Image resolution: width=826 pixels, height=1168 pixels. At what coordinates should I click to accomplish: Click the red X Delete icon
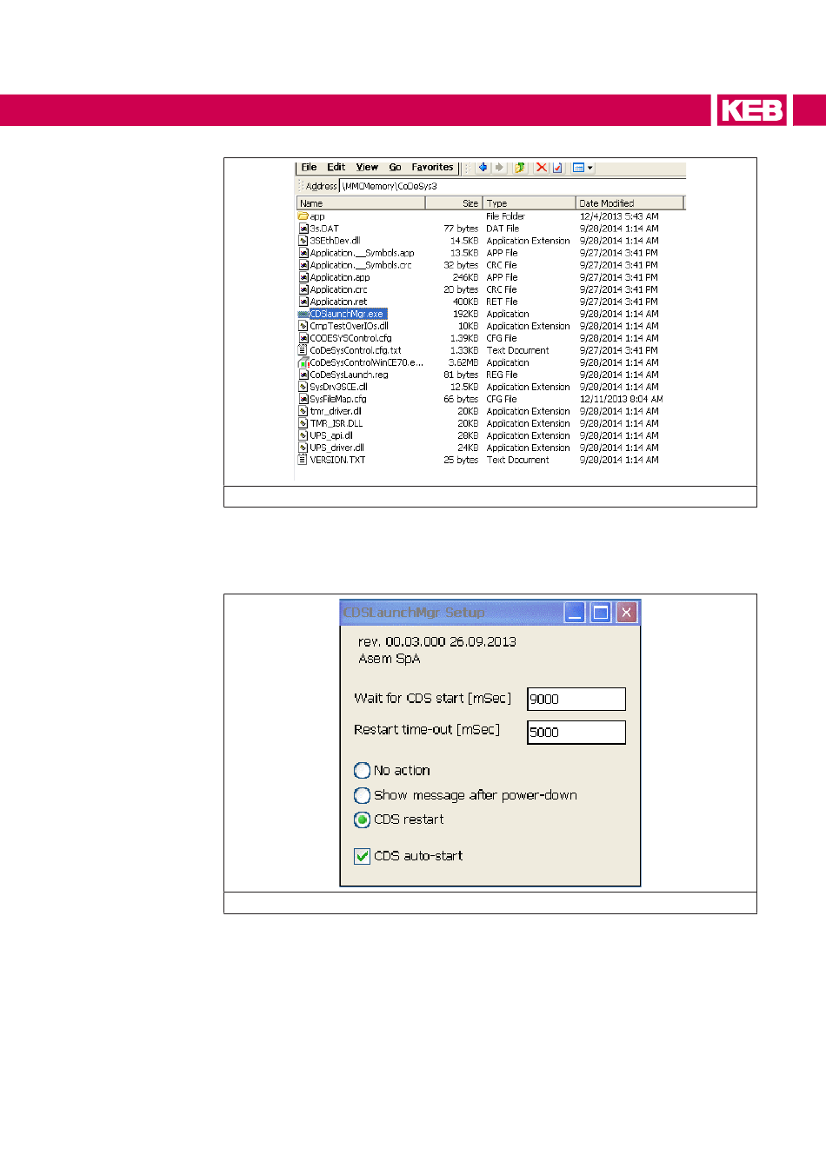(541, 168)
